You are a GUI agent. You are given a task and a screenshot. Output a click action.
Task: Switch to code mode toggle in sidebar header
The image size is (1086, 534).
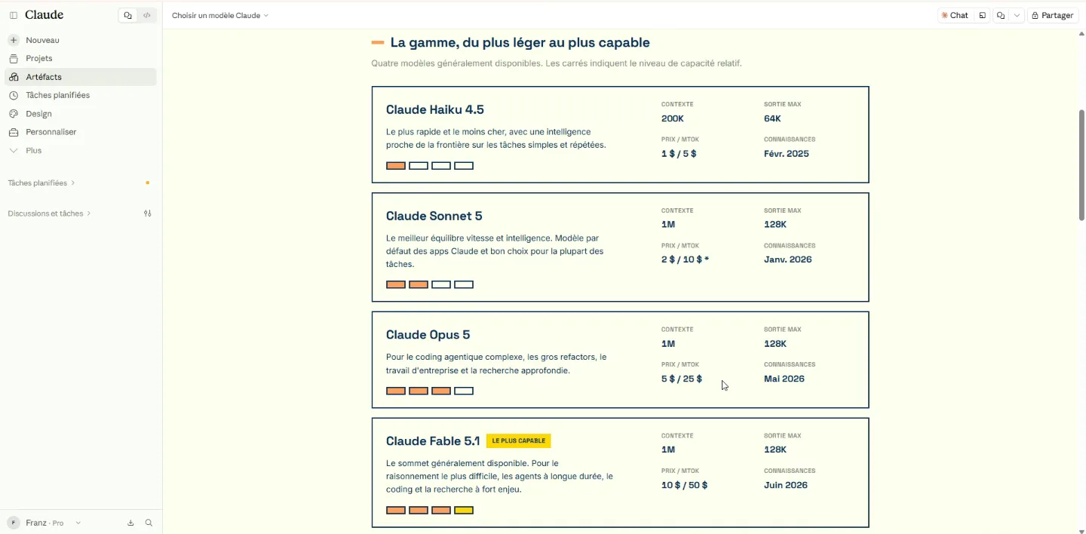point(147,15)
